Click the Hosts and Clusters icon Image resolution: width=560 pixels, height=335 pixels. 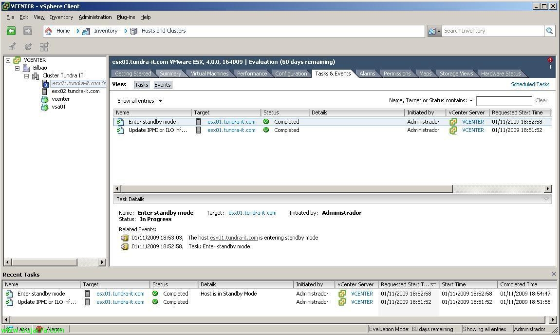(x=133, y=32)
